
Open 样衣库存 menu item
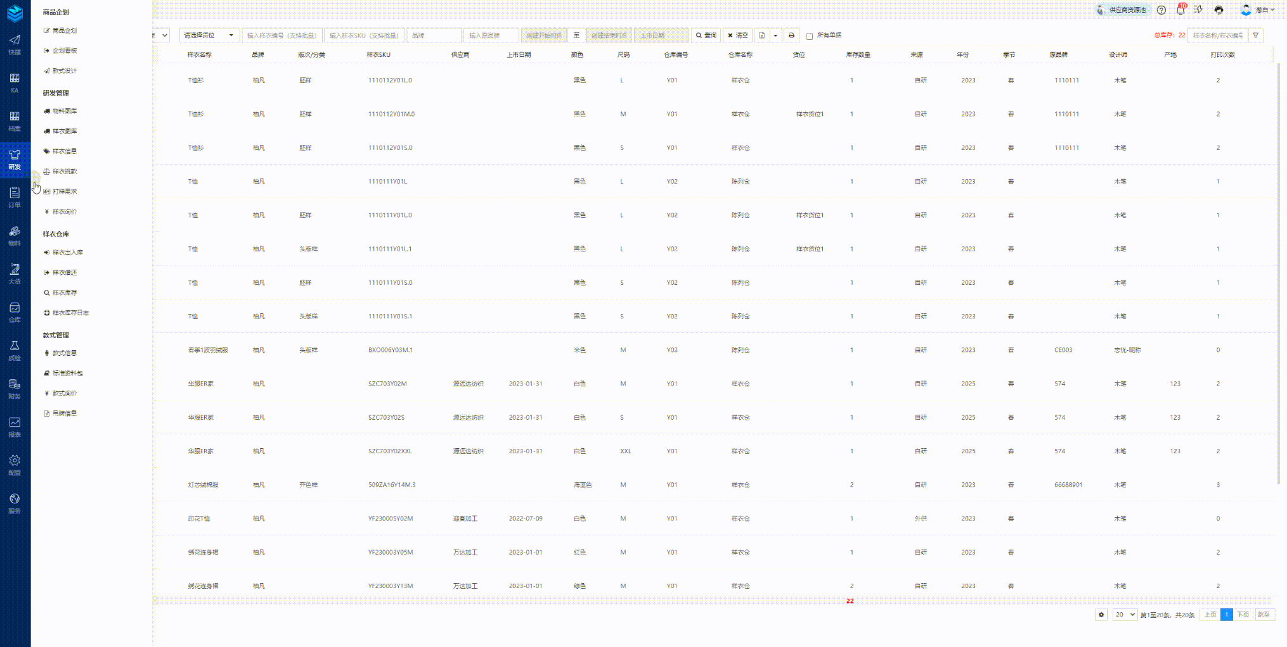point(64,292)
